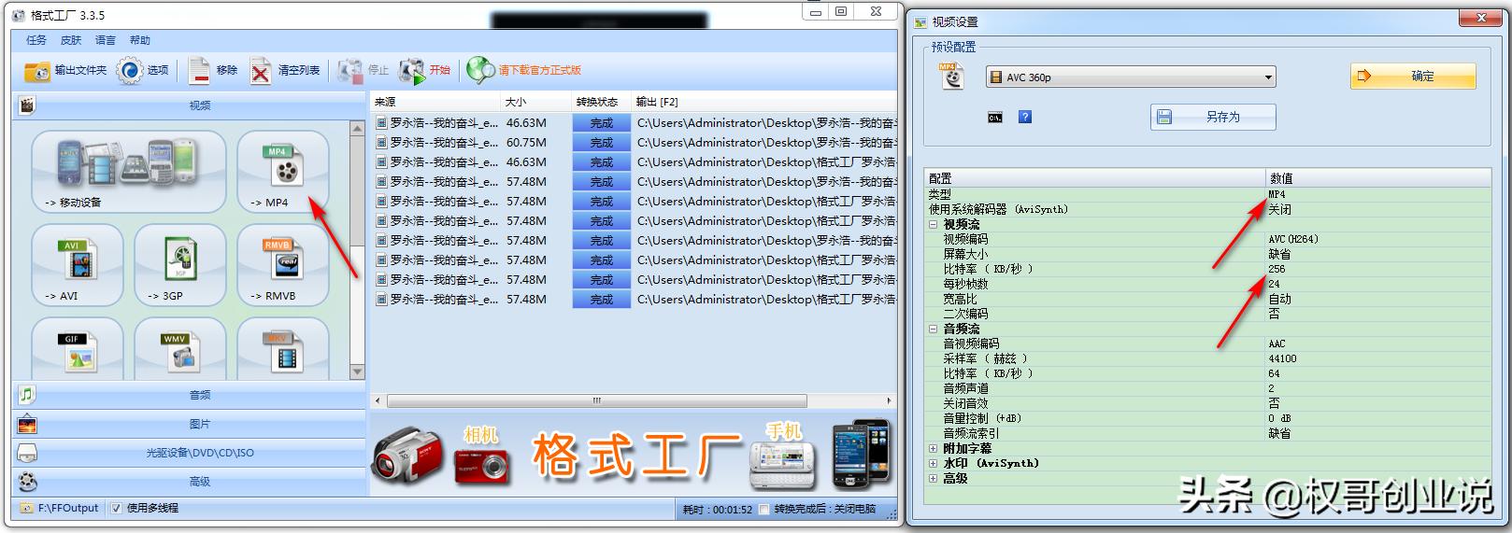
Task: Expand the 高级 settings section
Action: [x=933, y=478]
